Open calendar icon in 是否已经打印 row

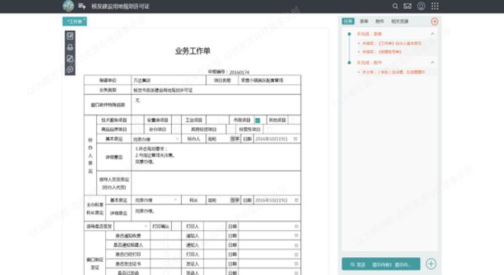(x=296, y=255)
